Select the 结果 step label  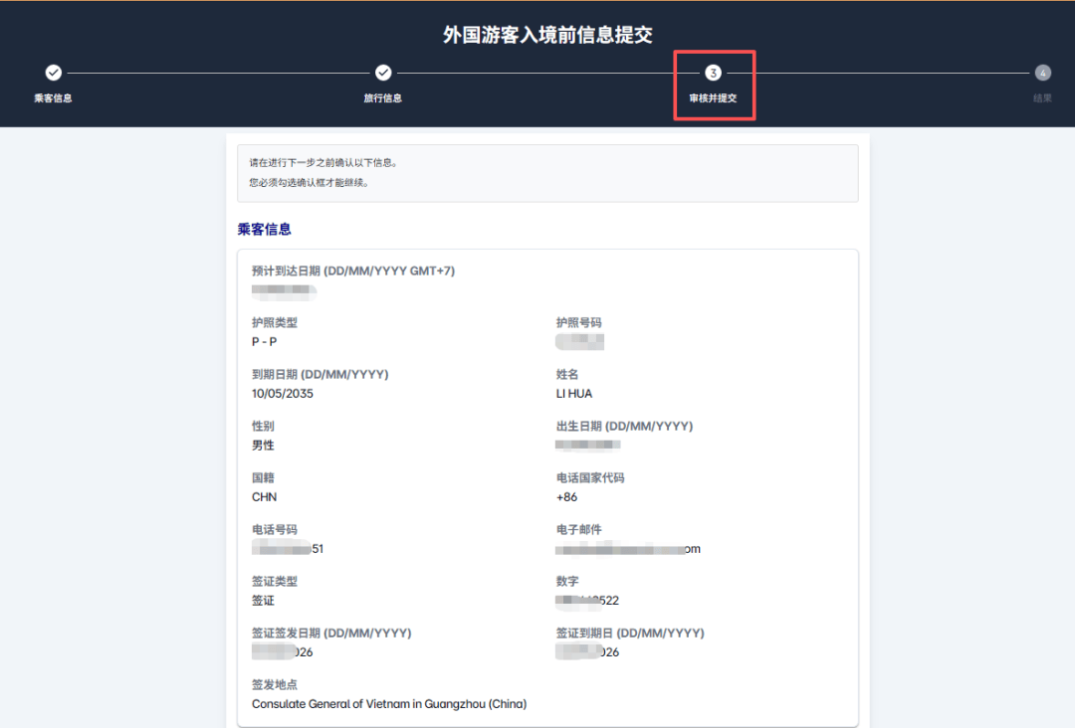tap(1043, 97)
